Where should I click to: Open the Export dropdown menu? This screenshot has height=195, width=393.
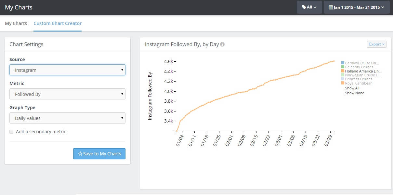click(376, 44)
